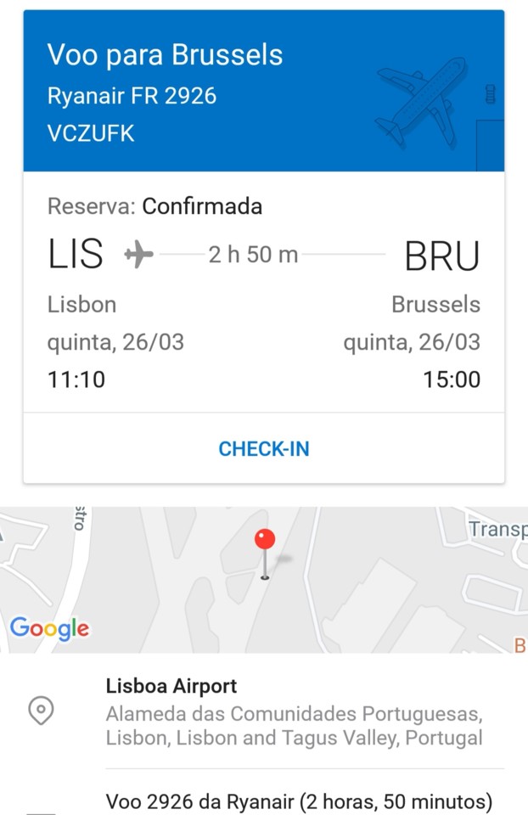Tap the grey location pin icon
Viewport: 528px width, 815px height.
pyautogui.click(x=41, y=711)
